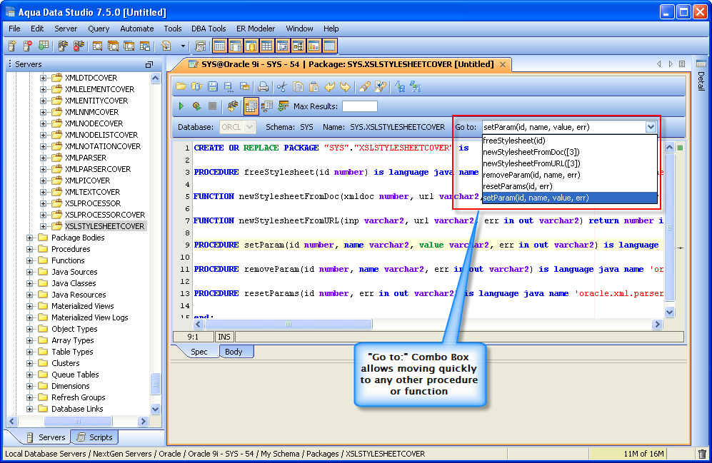Open the small dropdown arrow in main toolbar
The width and height of the screenshot is (712, 463).
pos(183,46)
